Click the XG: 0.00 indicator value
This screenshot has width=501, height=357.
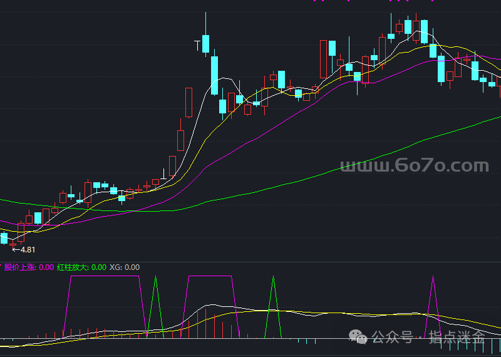(x=125, y=267)
